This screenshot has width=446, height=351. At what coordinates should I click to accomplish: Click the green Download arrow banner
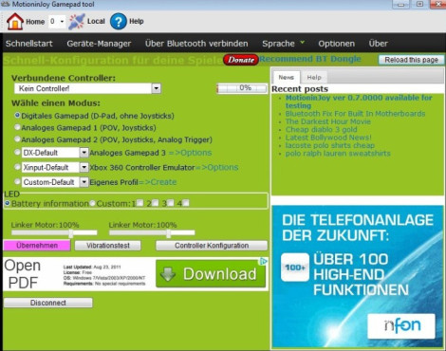coord(211,274)
